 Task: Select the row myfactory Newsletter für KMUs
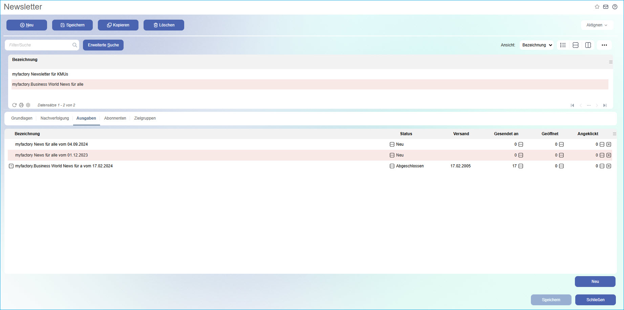coord(310,74)
